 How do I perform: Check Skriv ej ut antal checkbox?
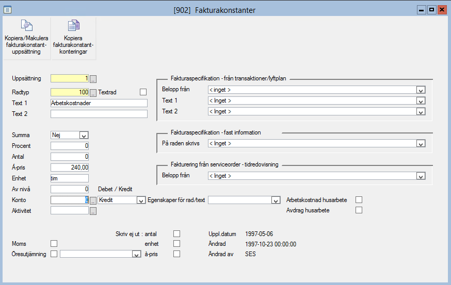click(176, 233)
